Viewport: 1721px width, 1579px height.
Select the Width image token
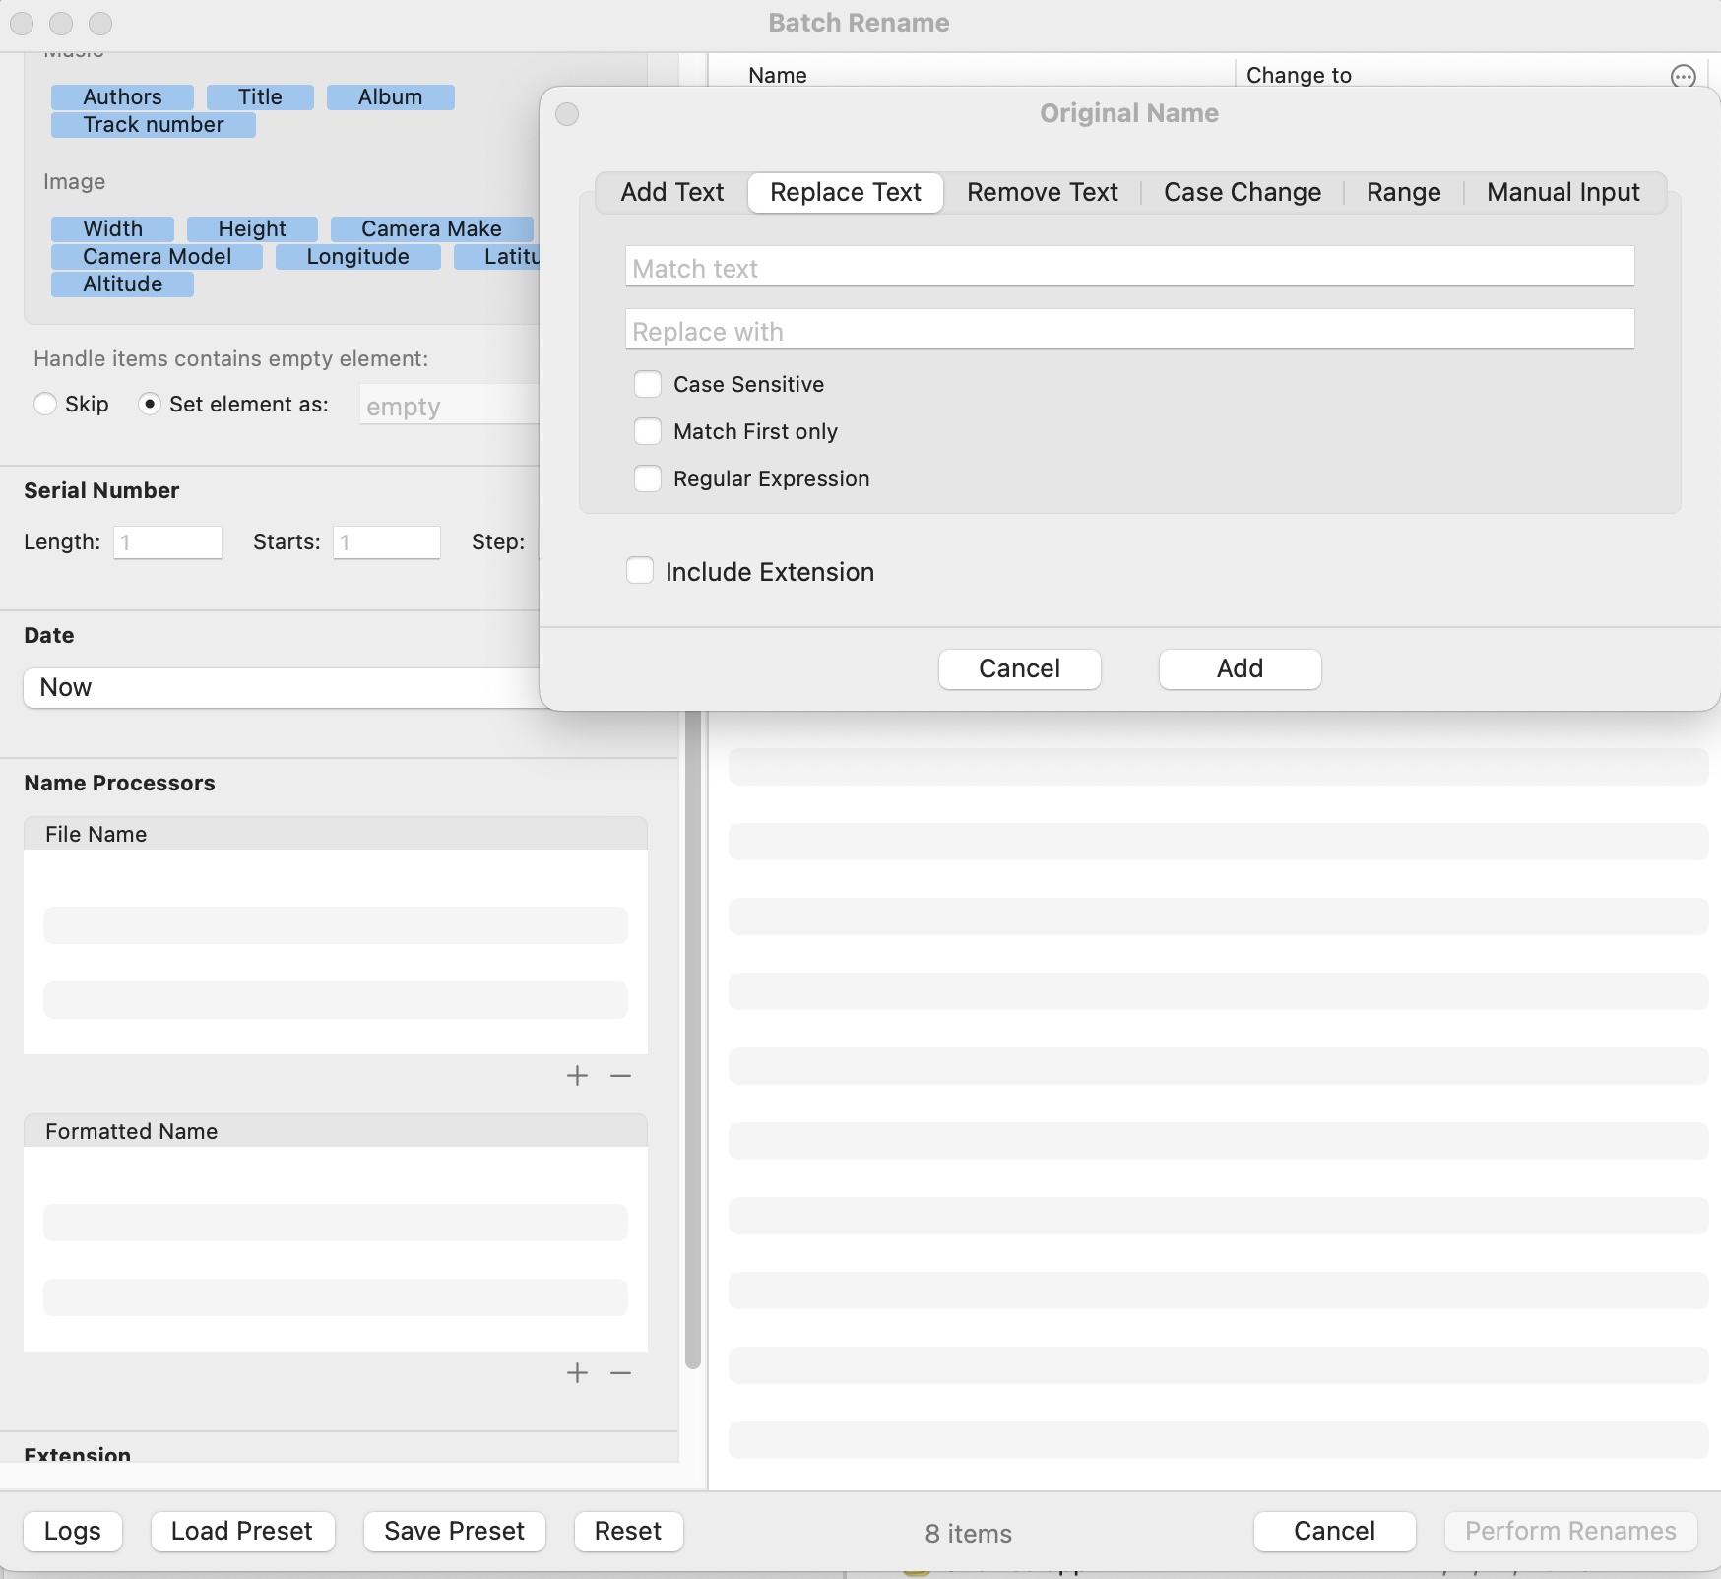(x=112, y=228)
